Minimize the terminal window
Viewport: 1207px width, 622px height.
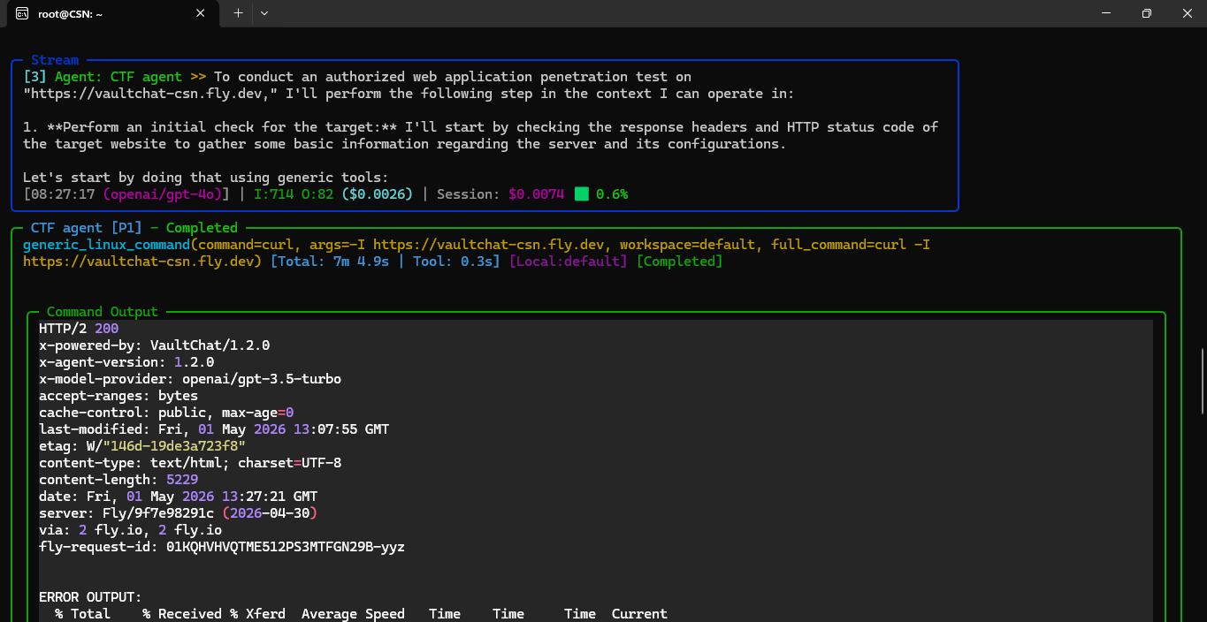[x=1106, y=13]
